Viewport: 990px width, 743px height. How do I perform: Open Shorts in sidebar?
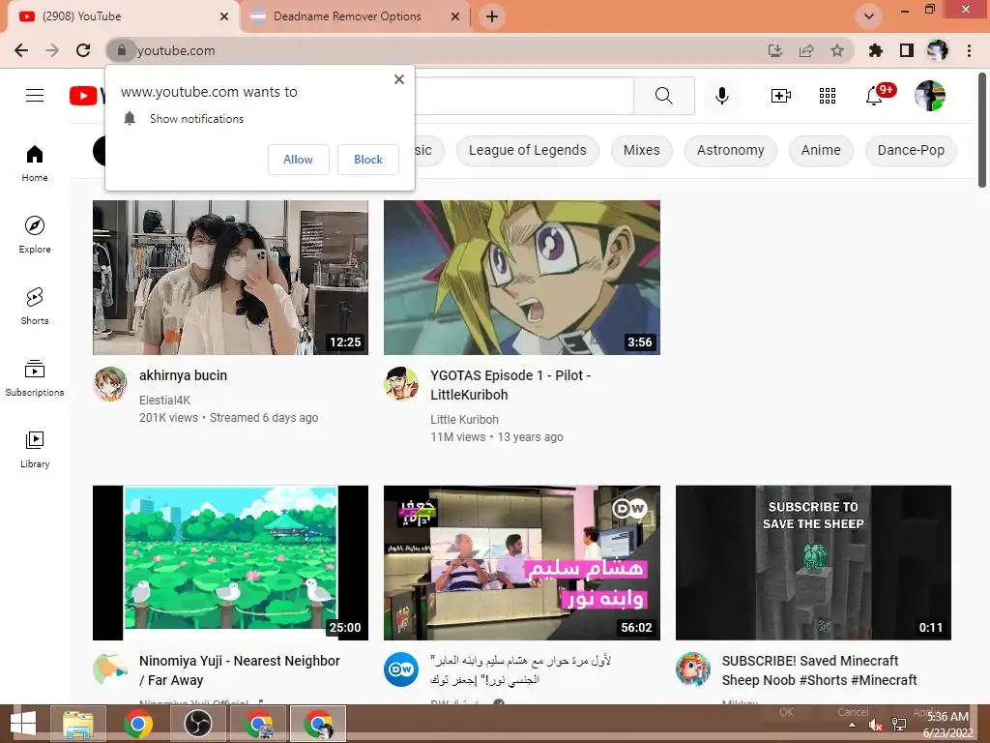35,307
